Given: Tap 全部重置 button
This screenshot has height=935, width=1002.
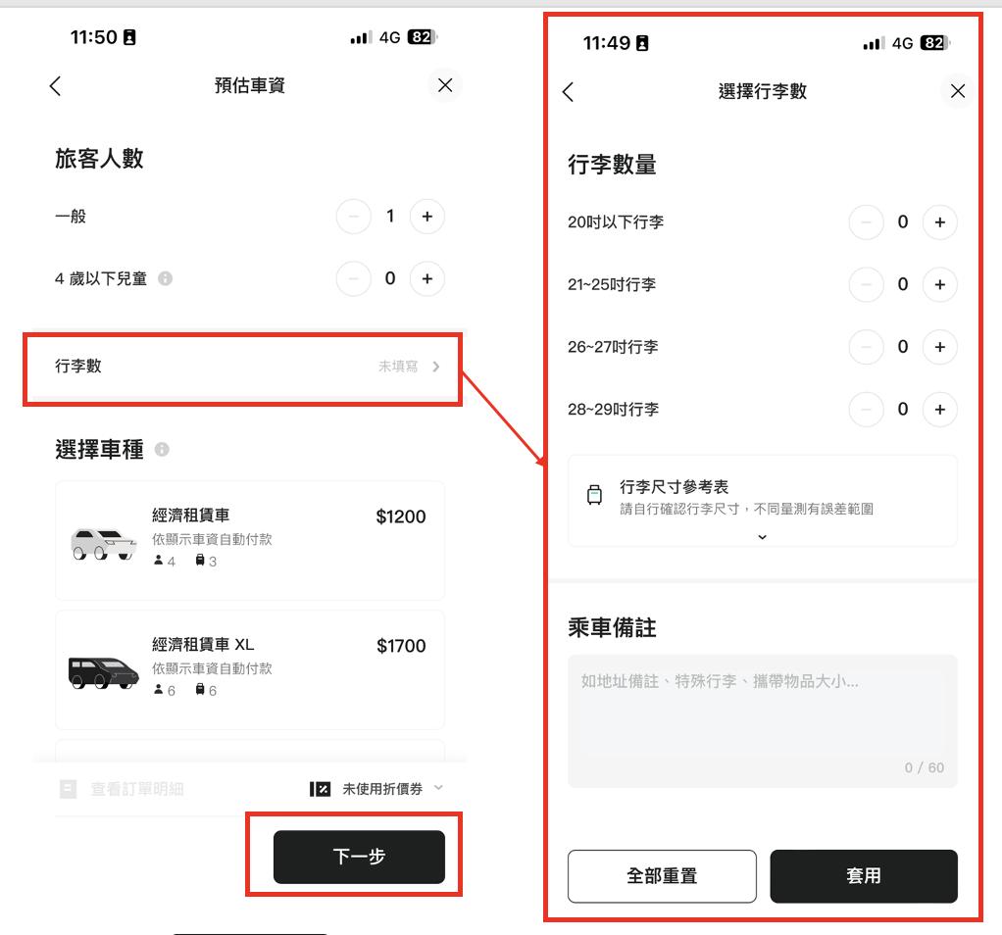Looking at the screenshot, I should (x=662, y=875).
